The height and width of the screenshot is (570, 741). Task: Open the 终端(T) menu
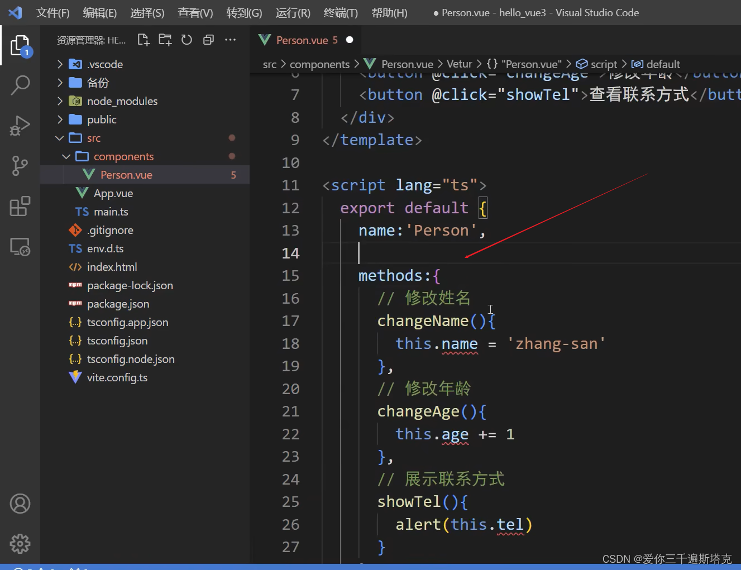tap(341, 13)
